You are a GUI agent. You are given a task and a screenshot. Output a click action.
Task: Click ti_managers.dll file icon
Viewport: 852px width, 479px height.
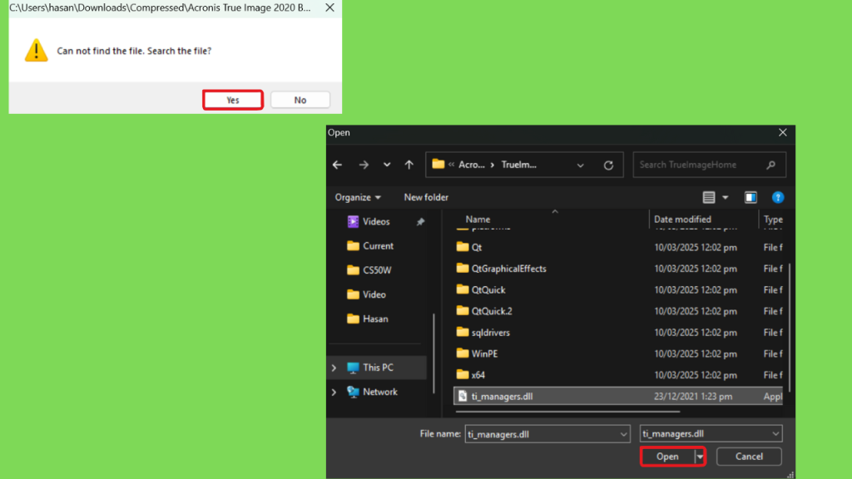(x=463, y=396)
